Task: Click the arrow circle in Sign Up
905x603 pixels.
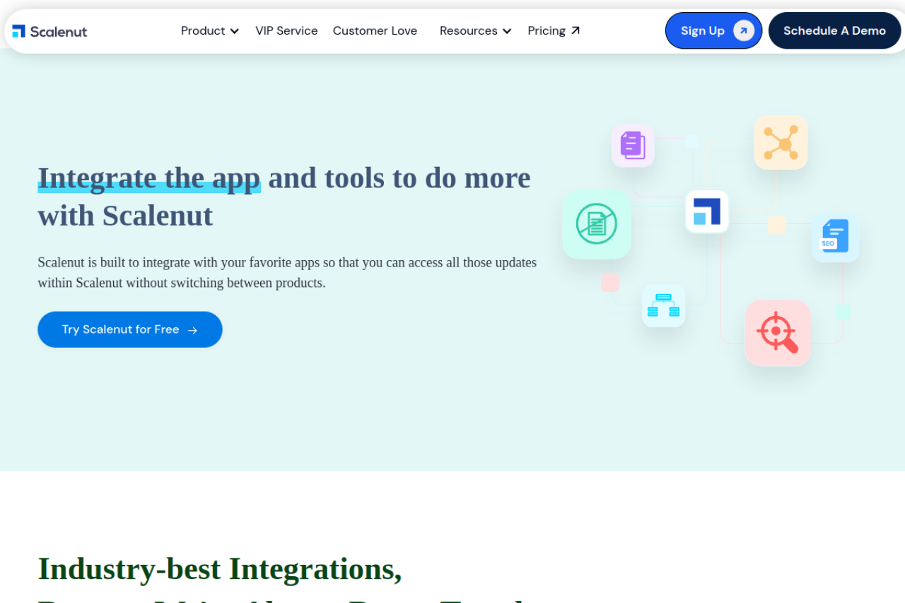Action: coord(744,30)
